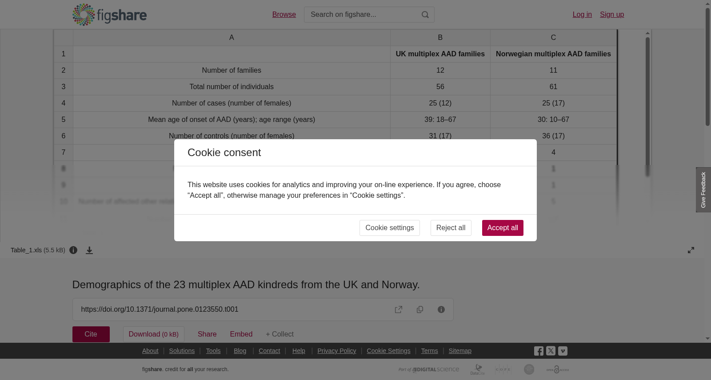Open figshare Facebook page icon
Screen dimensions: 711x380
[x=539, y=351]
